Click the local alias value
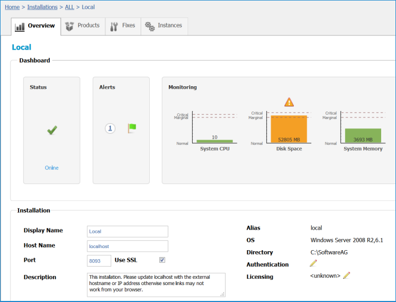 coord(316,228)
